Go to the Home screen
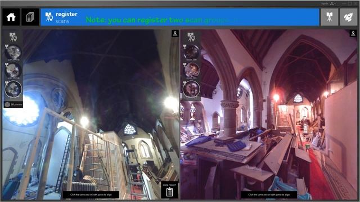Screen dimensions: 360x202 [11, 17]
